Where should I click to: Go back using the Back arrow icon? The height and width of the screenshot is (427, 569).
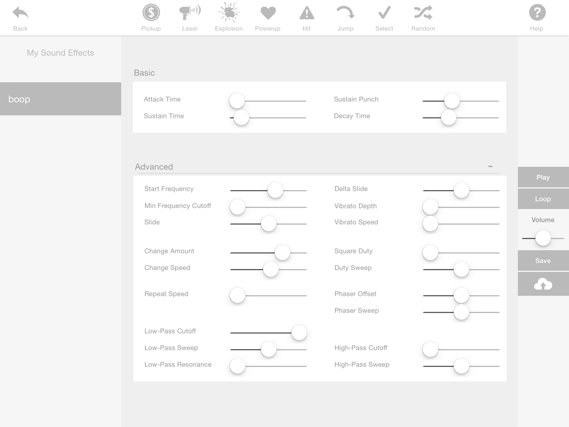21,13
